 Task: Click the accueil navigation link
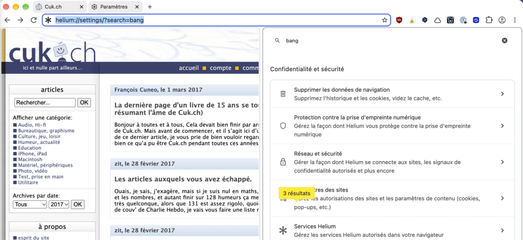click(189, 68)
